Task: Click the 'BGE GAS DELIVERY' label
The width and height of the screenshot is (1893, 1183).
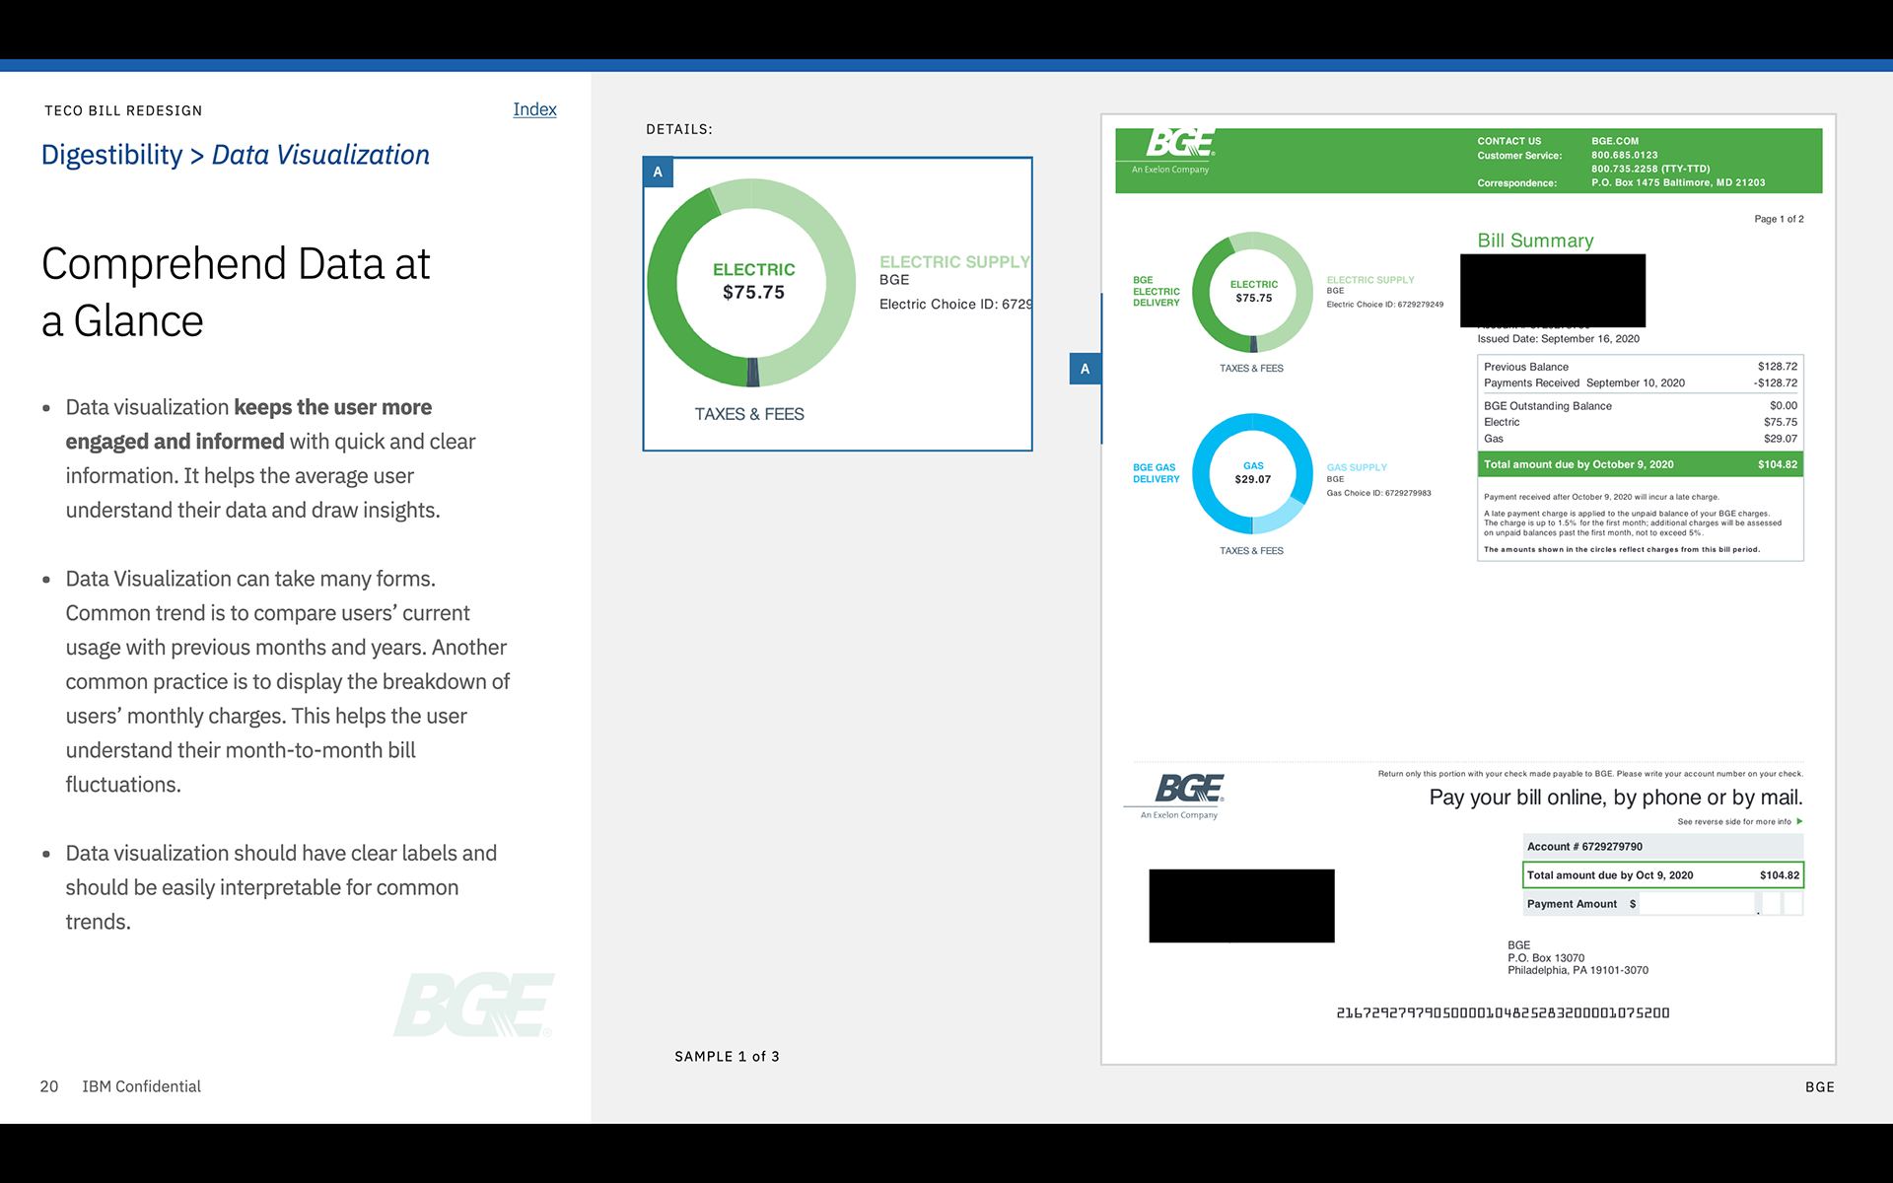Action: [1156, 473]
